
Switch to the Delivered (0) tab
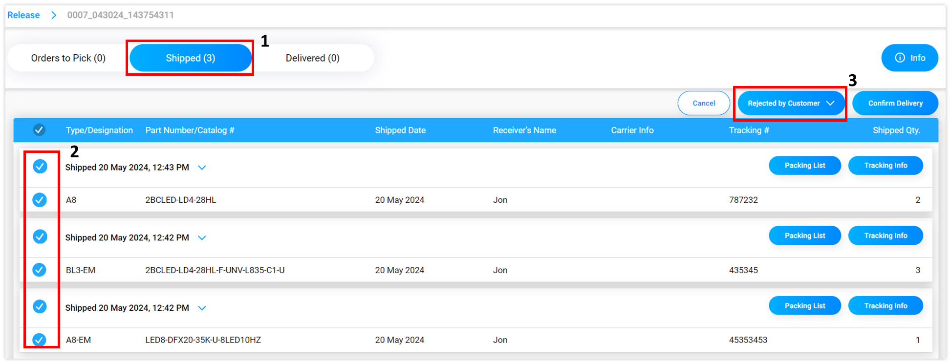(312, 58)
